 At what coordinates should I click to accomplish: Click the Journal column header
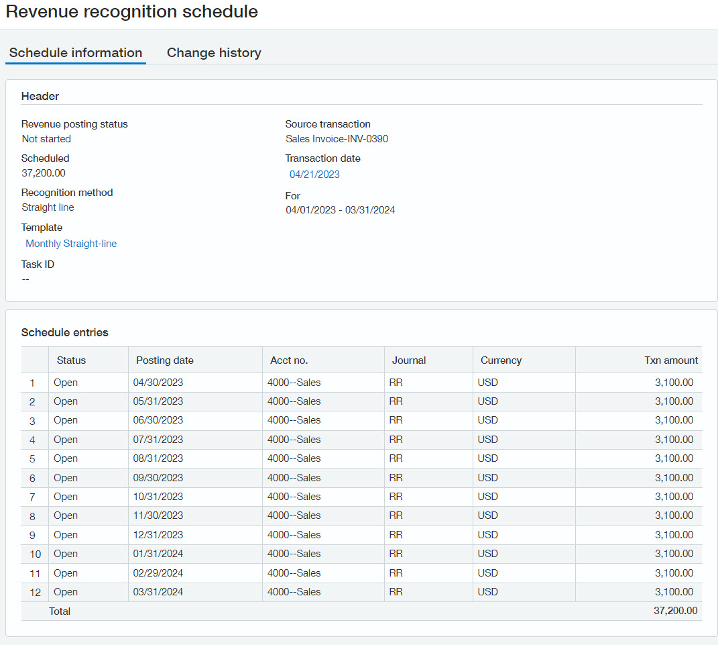[x=409, y=360]
